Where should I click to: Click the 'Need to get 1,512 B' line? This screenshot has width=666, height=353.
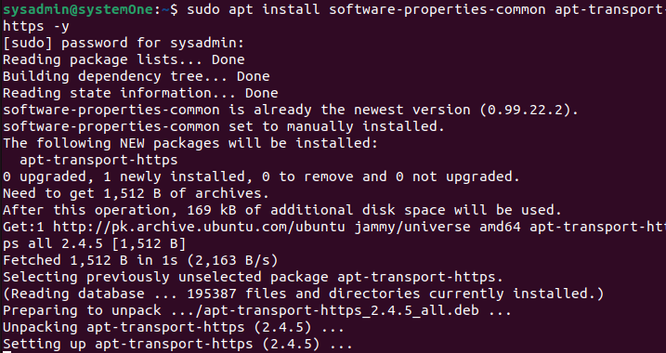136,193
